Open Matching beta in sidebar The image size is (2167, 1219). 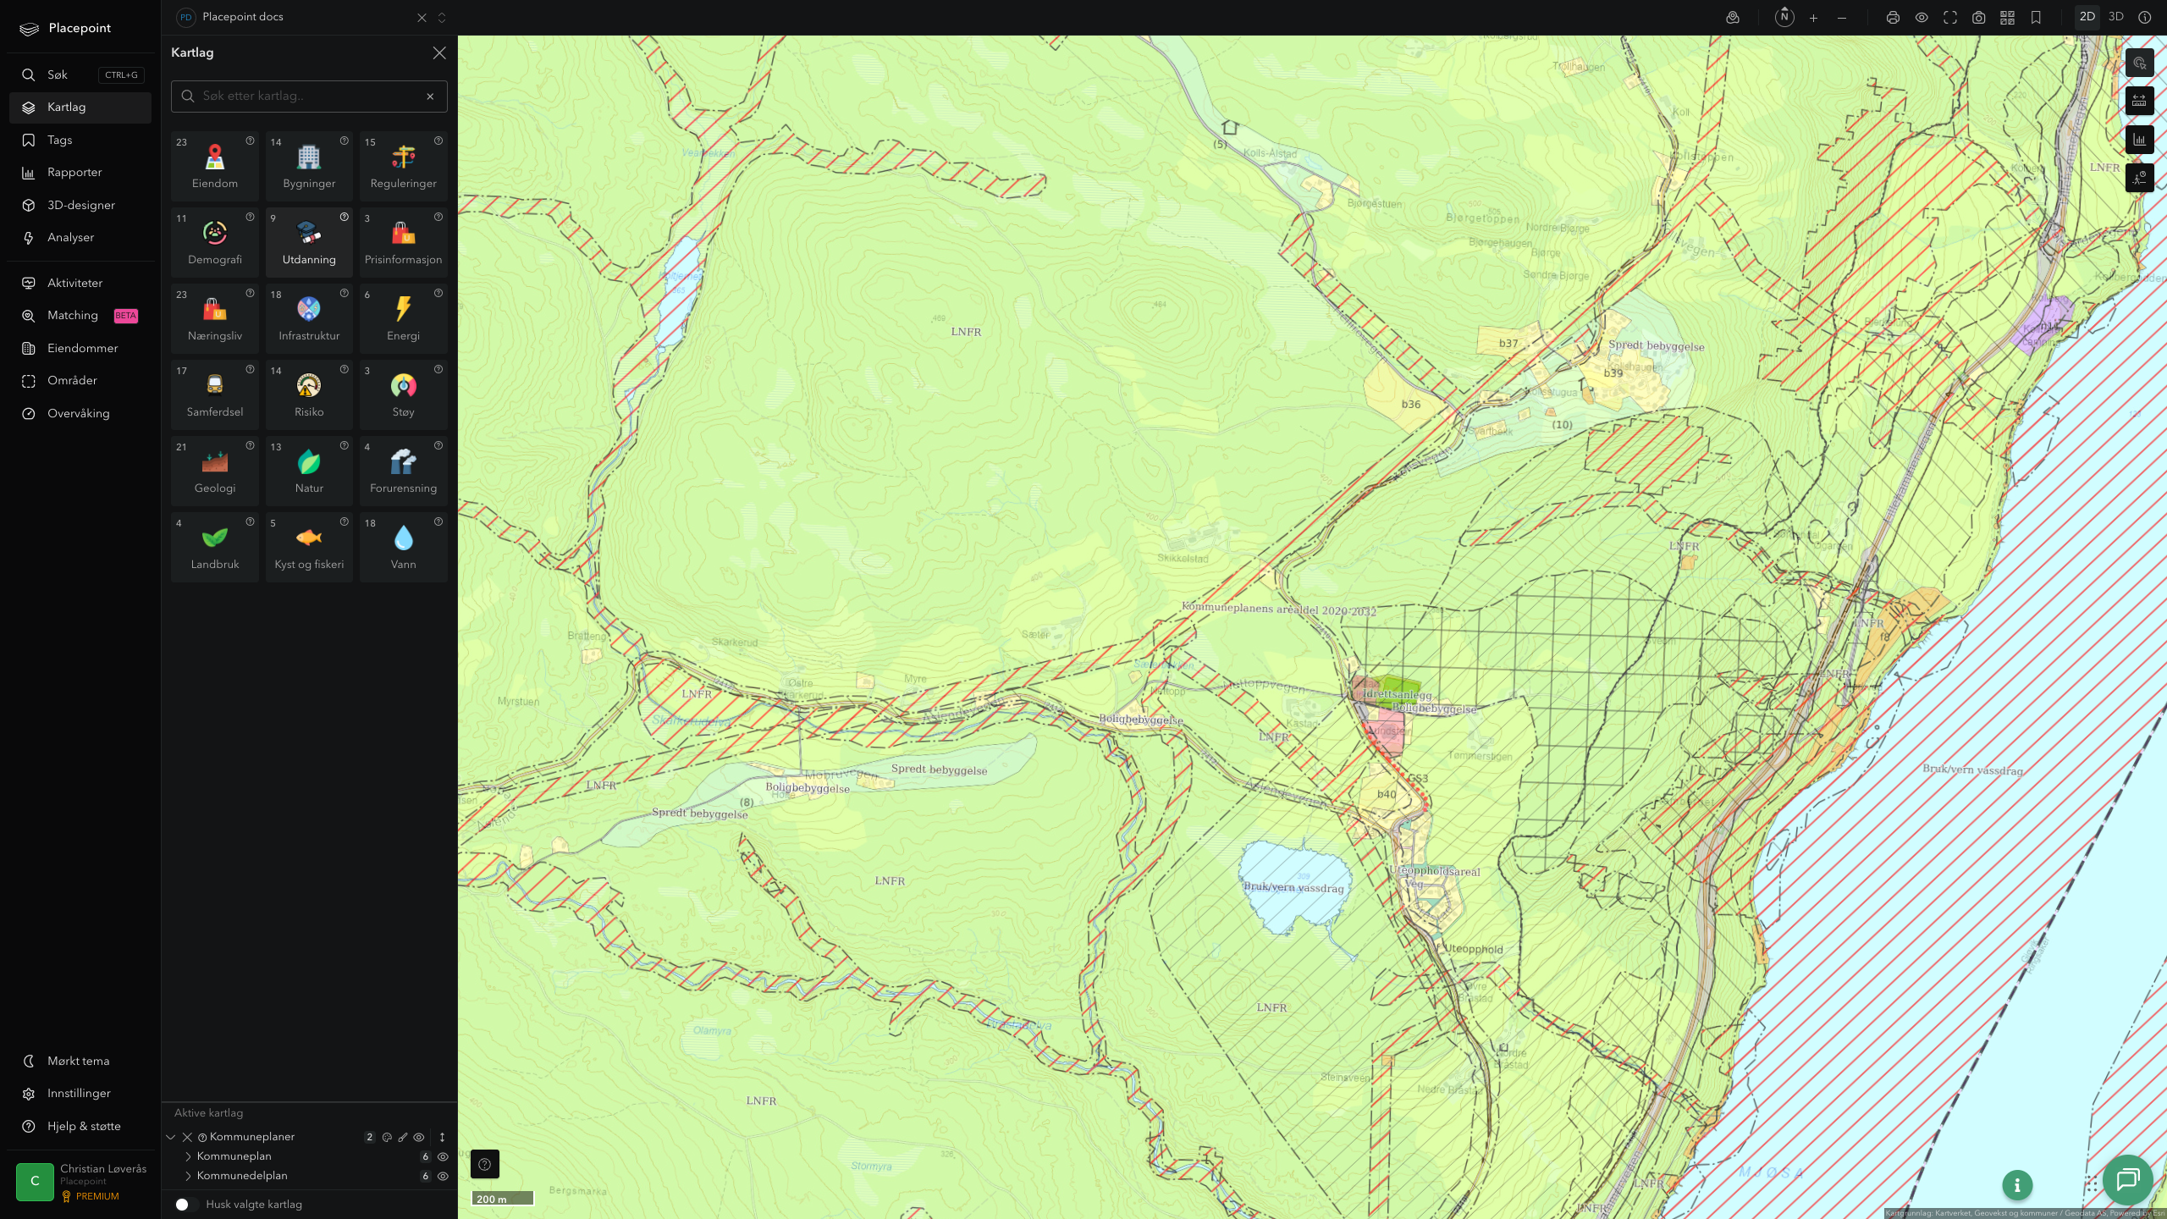coord(80,316)
